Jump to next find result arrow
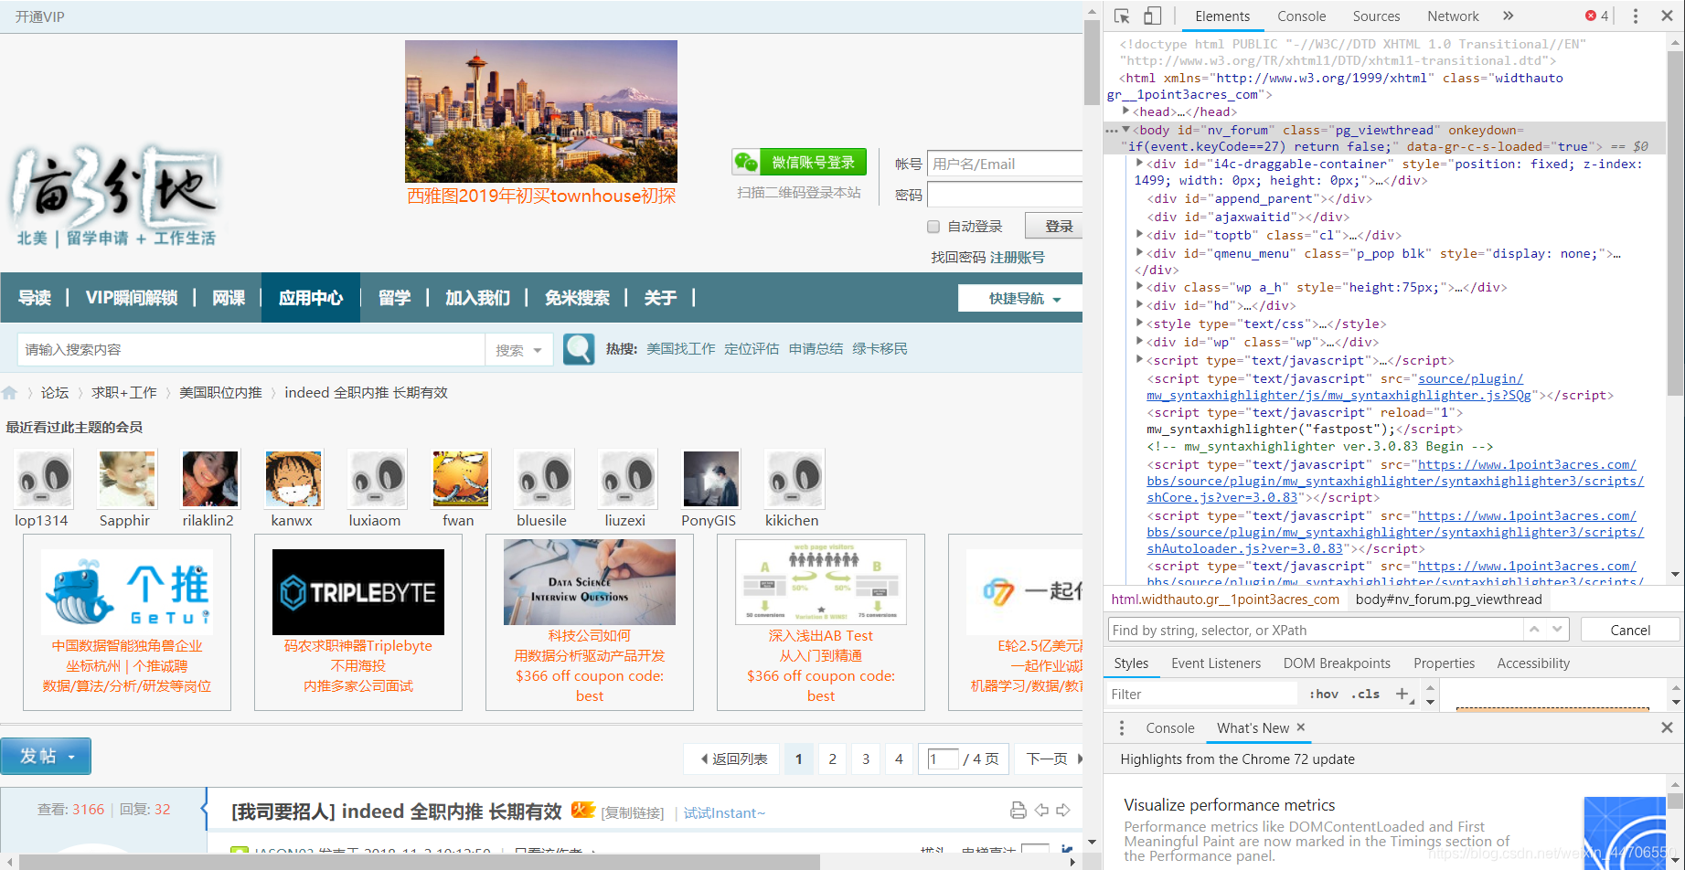1685x870 pixels. point(1557,630)
